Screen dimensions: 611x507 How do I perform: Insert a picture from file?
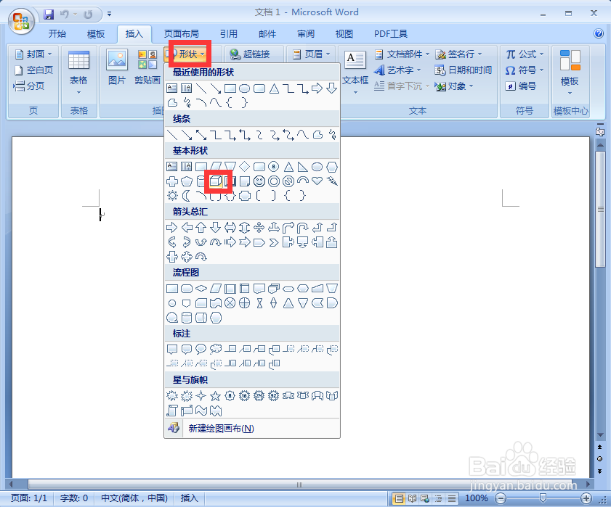pyautogui.click(x=117, y=67)
